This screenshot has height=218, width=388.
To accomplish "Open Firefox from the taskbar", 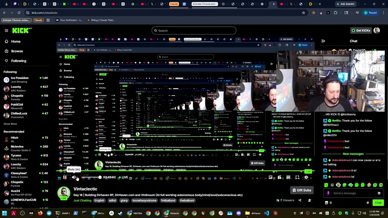I will click(x=40, y=213).
